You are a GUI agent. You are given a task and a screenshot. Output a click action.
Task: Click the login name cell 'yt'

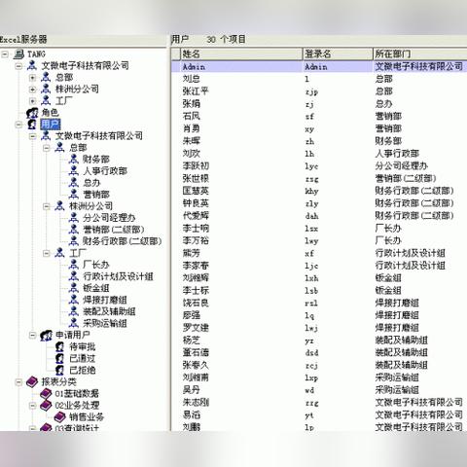309,415
